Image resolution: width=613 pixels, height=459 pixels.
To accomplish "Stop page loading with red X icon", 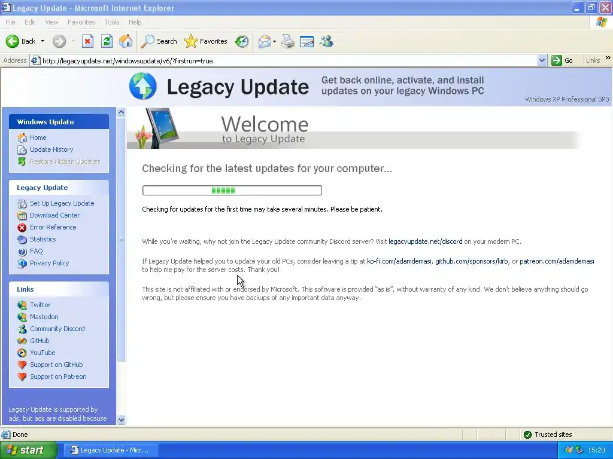I will 87,41.
